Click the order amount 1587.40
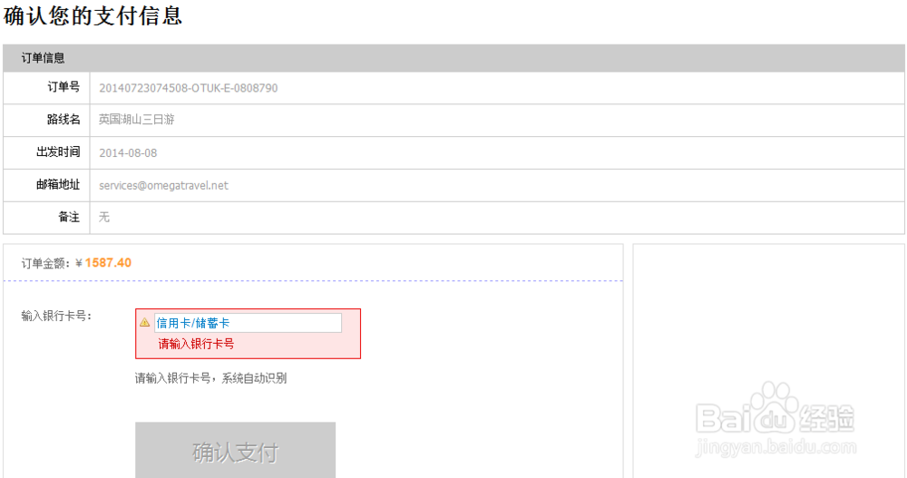907x478 pixels. [x=108, y=263]
